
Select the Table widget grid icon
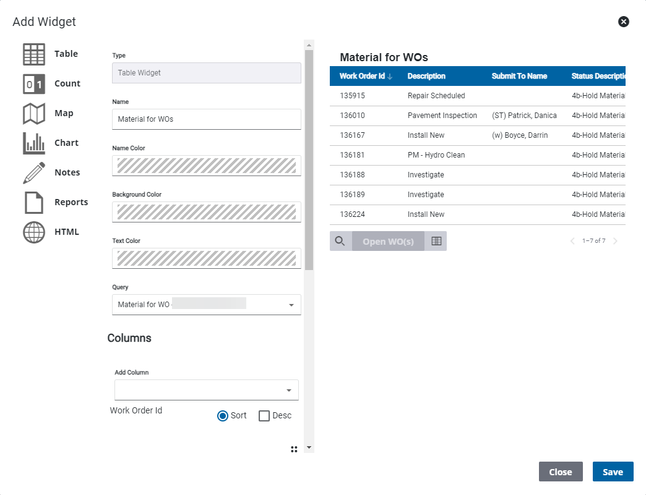34,54
